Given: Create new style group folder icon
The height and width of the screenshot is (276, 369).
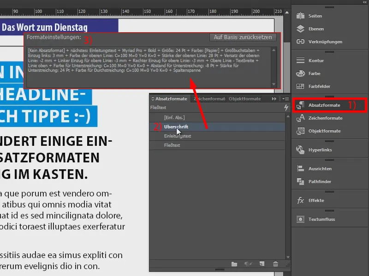Looking at the screenshot, I should click(234, 264).
